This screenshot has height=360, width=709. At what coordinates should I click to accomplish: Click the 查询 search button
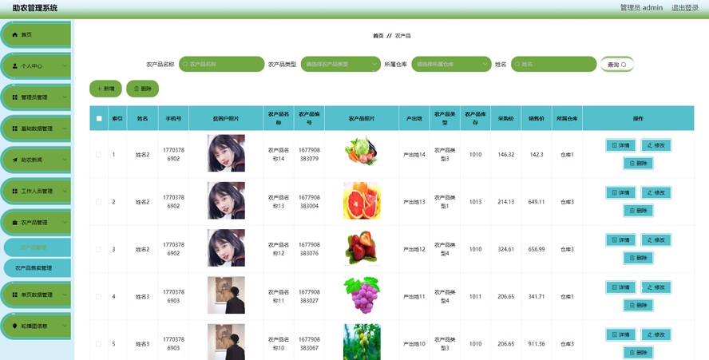pyautogui.click(x=616, y=64)
